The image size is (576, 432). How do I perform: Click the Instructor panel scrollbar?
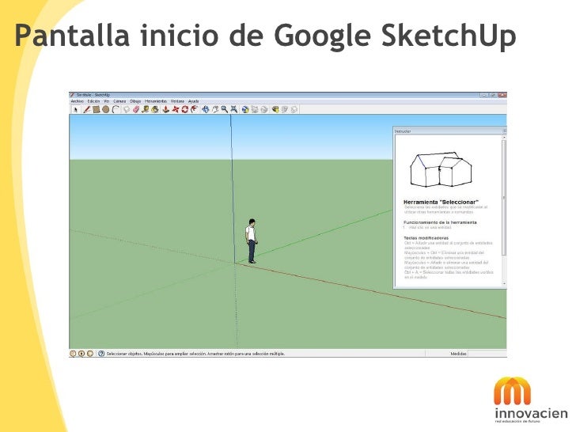click(504, 198)
